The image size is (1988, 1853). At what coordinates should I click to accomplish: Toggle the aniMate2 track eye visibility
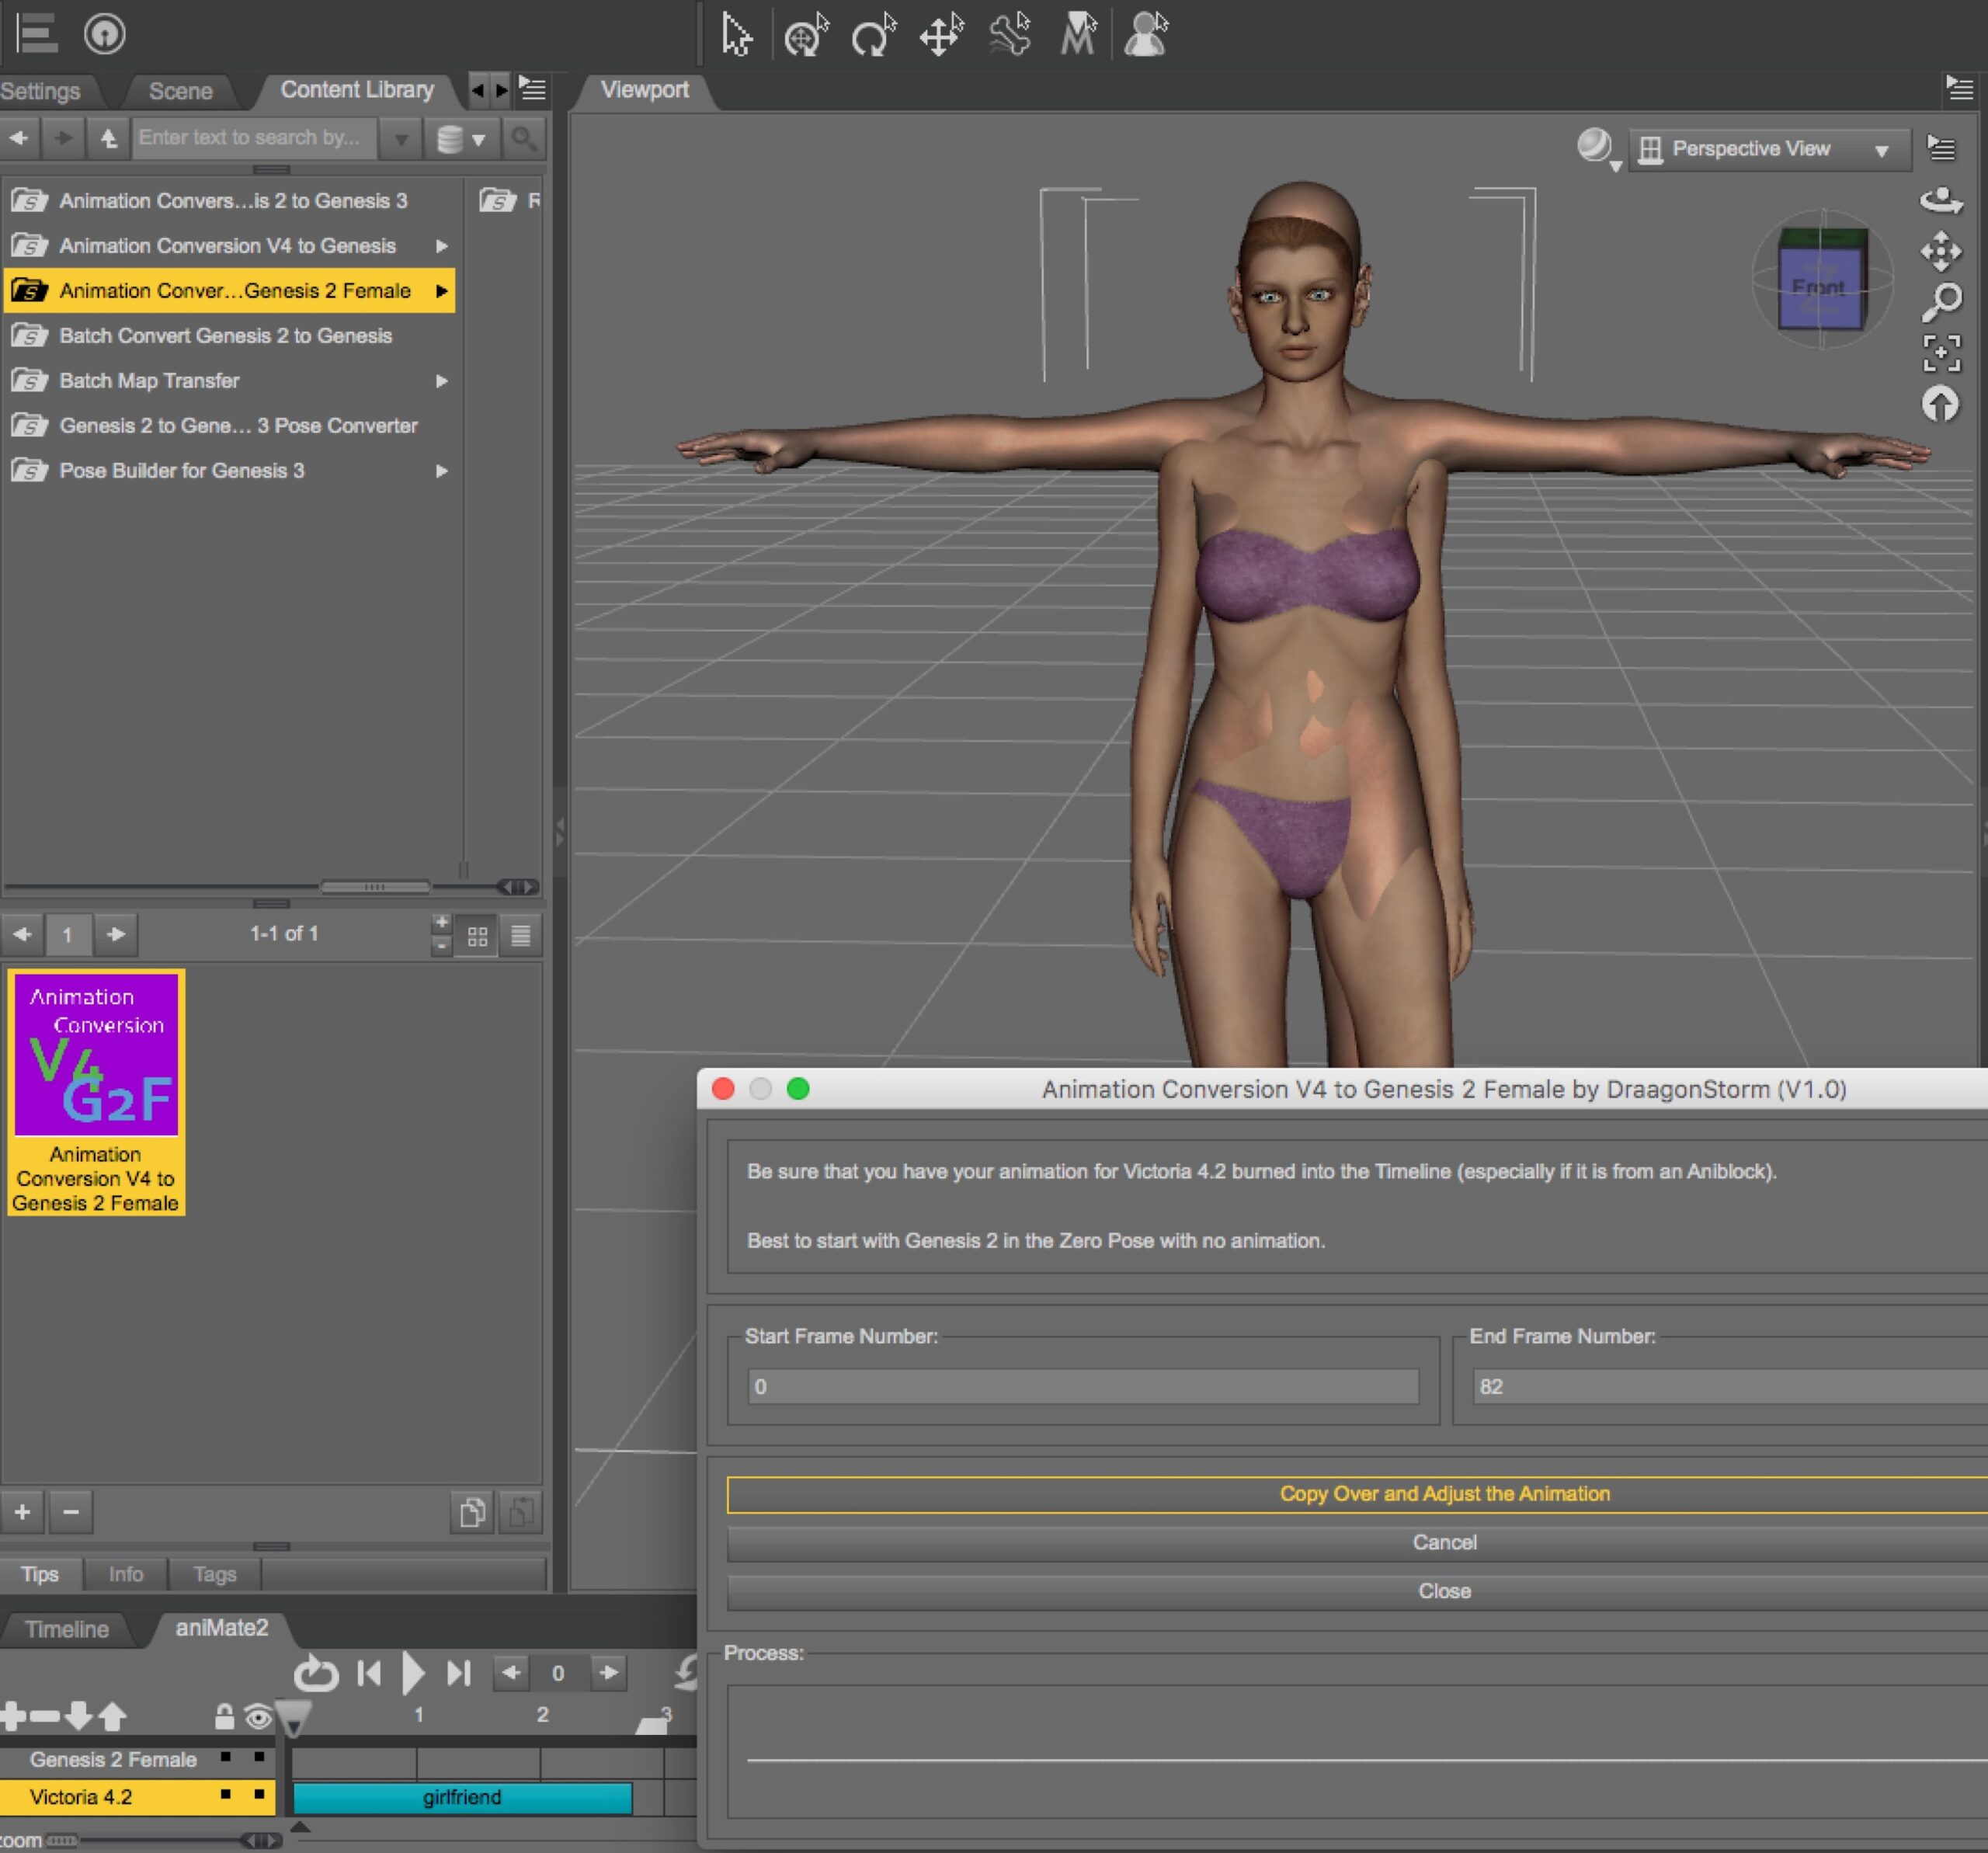pos(258,1717)
